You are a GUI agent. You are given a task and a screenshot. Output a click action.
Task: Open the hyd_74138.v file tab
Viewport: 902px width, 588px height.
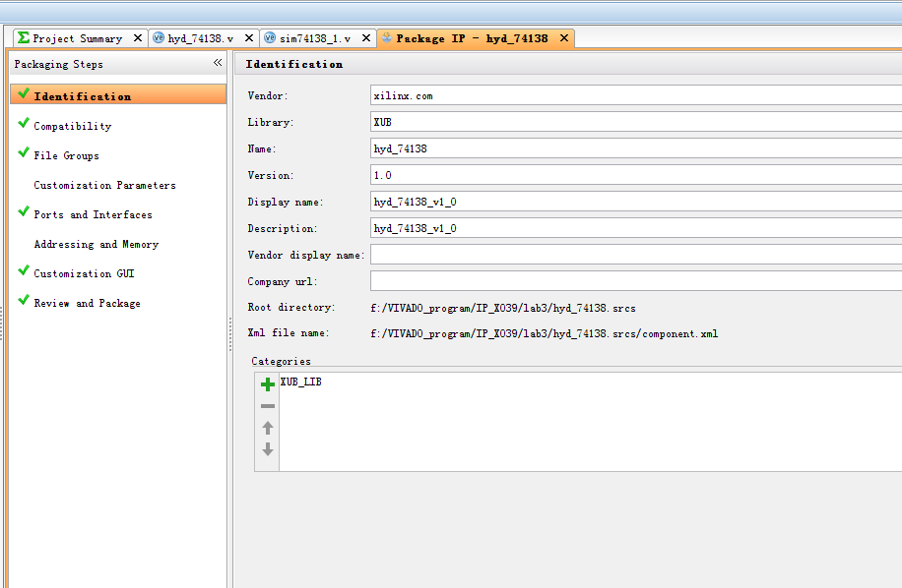click(x=200, y=38)
